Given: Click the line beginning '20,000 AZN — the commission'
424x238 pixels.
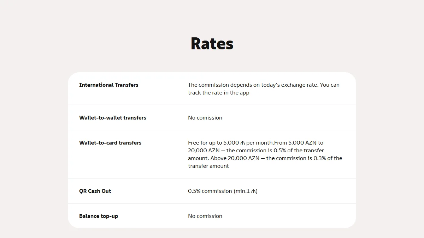Looking at the screenshot, I should tap(256, 151).
